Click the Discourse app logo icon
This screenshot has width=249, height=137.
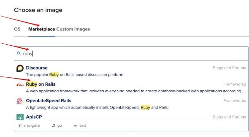point(20,68)
